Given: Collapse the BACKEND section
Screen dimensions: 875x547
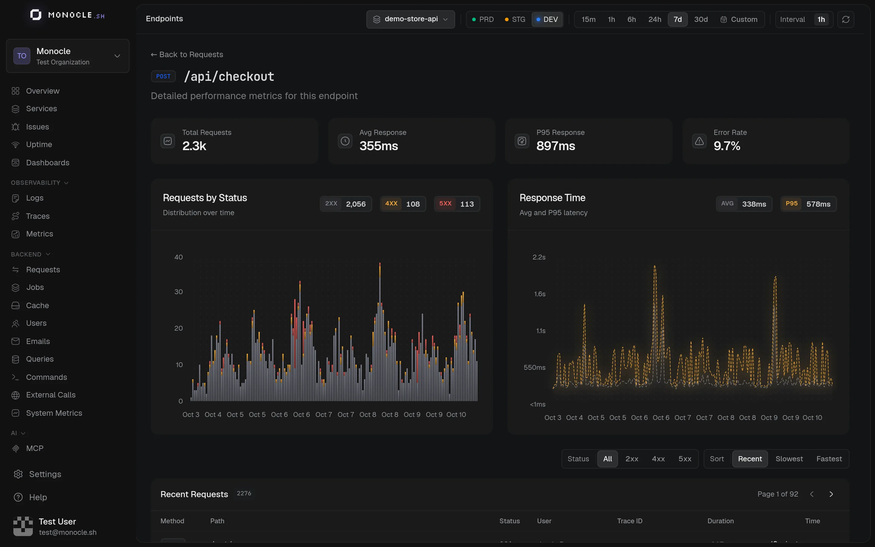Looking at the screenshot, I should (x=30, y=254).
